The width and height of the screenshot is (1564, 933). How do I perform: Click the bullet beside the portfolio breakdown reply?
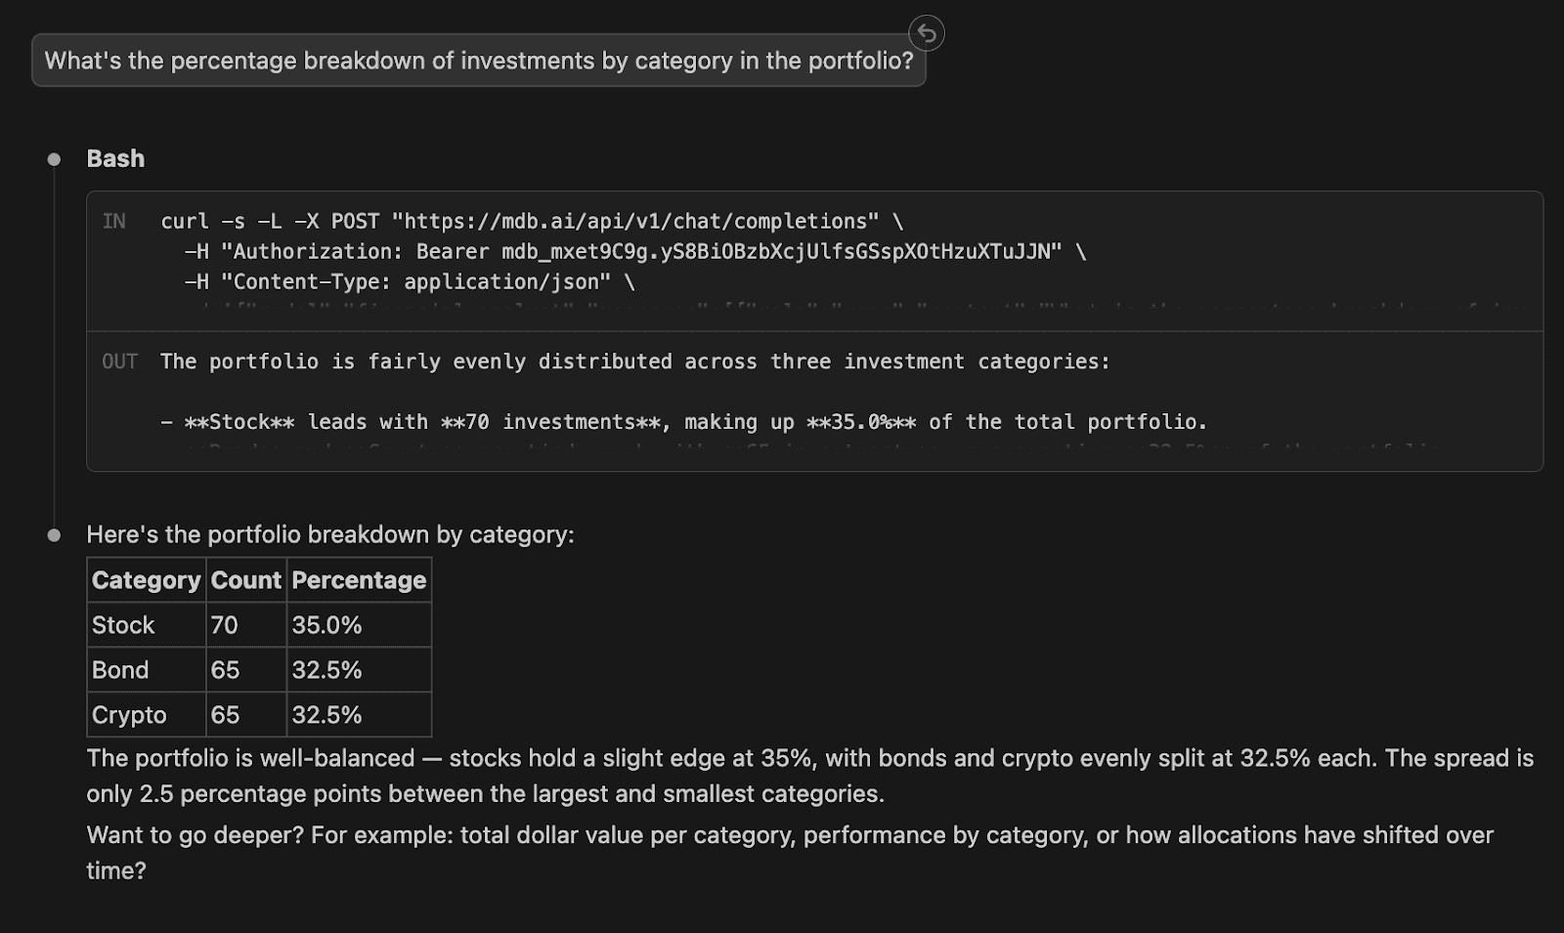[x=55, y=535]
